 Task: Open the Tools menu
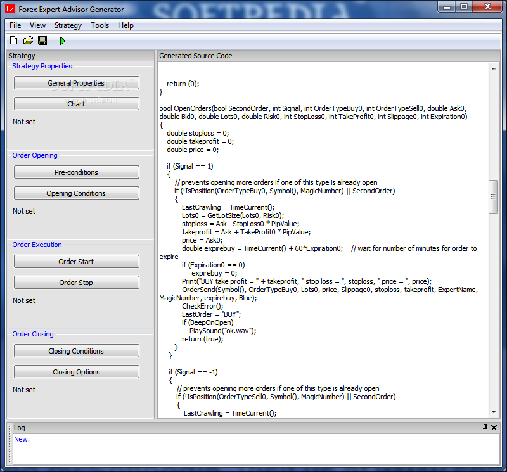tap(99, 25)
